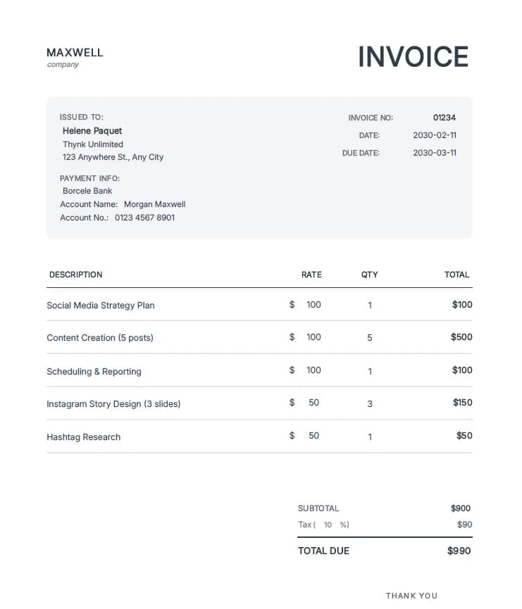Click the Hashtag Research line item
The width and height of the screenshot is (522, 609).
pyautogui.click(x=84, y=437)
